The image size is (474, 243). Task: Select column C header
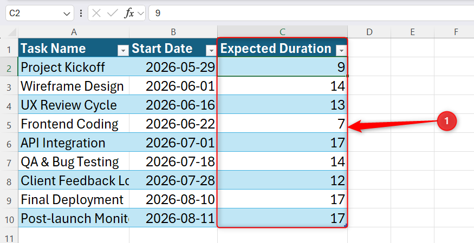click(282, 32)
